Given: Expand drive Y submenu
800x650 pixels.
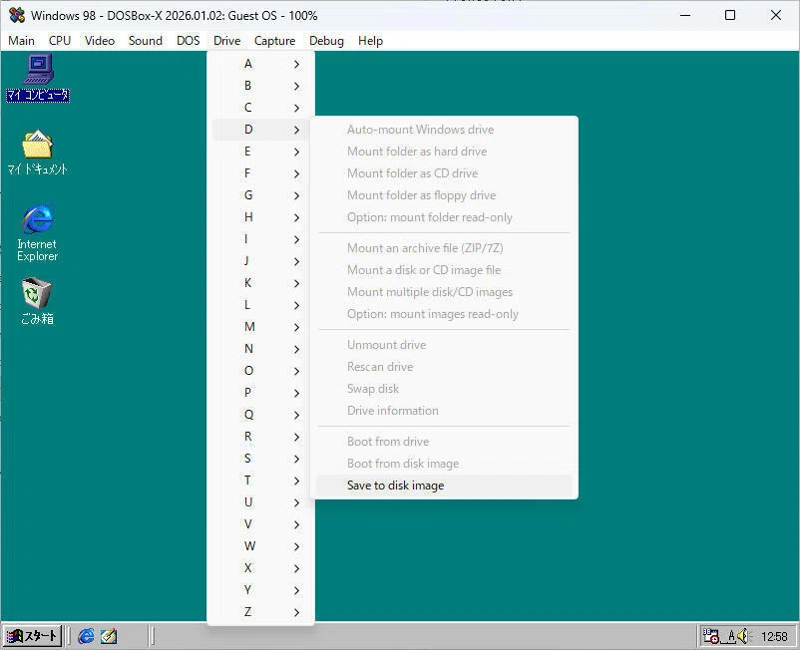Looking at the screenshot, I should [x=260, y=590].
